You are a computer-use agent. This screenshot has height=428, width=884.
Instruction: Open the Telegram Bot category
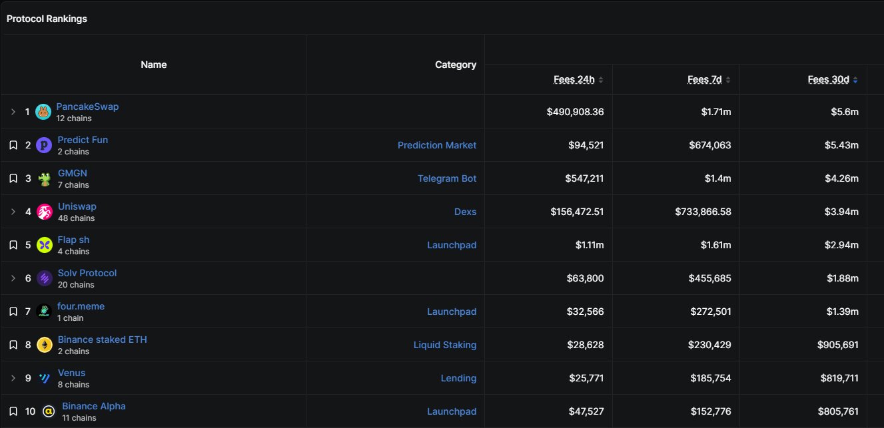point(447,178)
